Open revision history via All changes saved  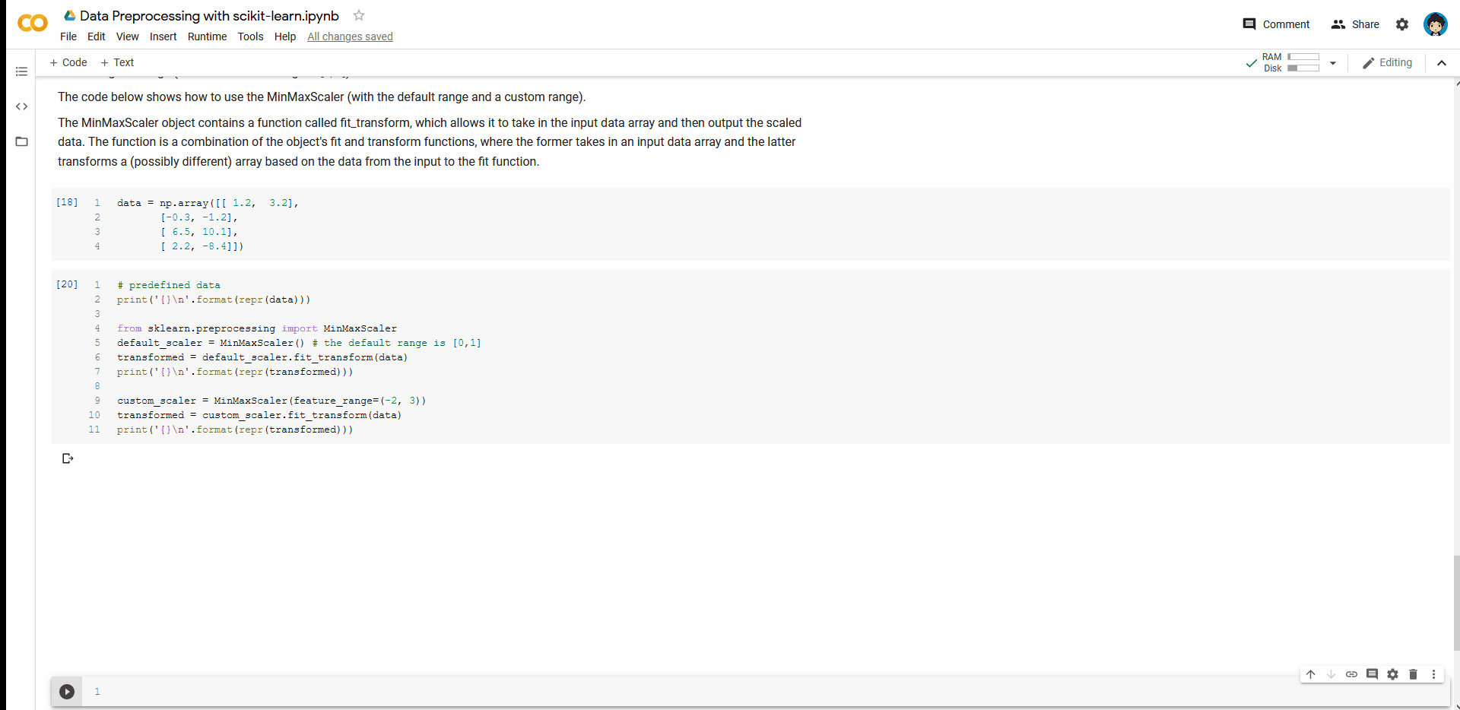tap(349, 36)
